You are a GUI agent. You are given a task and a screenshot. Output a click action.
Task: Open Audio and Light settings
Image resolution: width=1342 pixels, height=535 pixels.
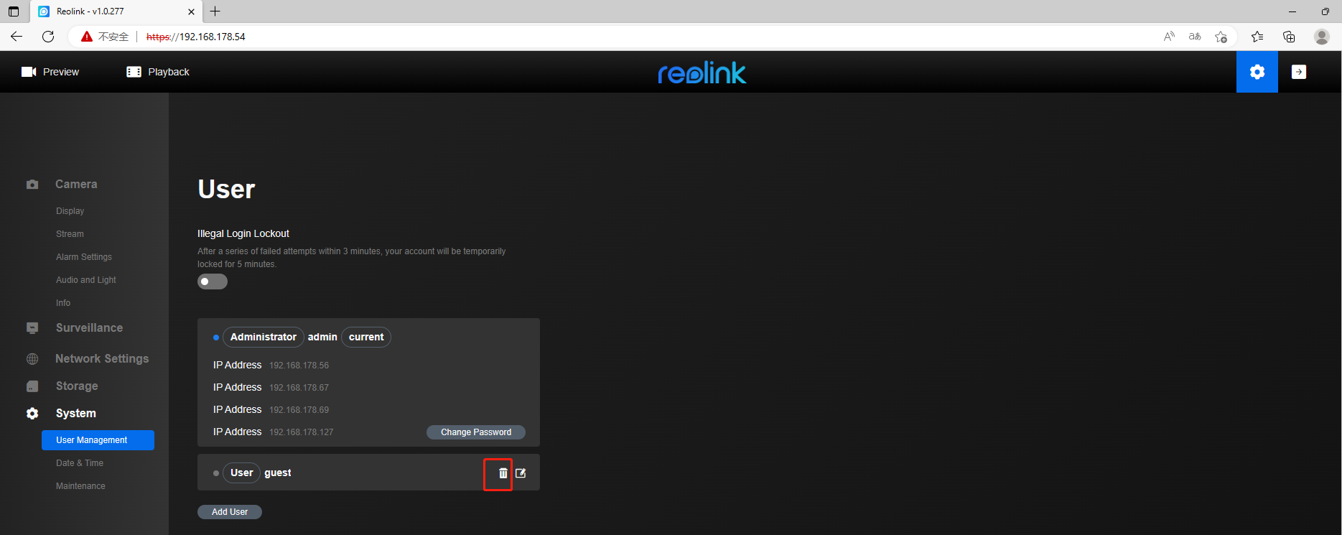pos(86,280)
